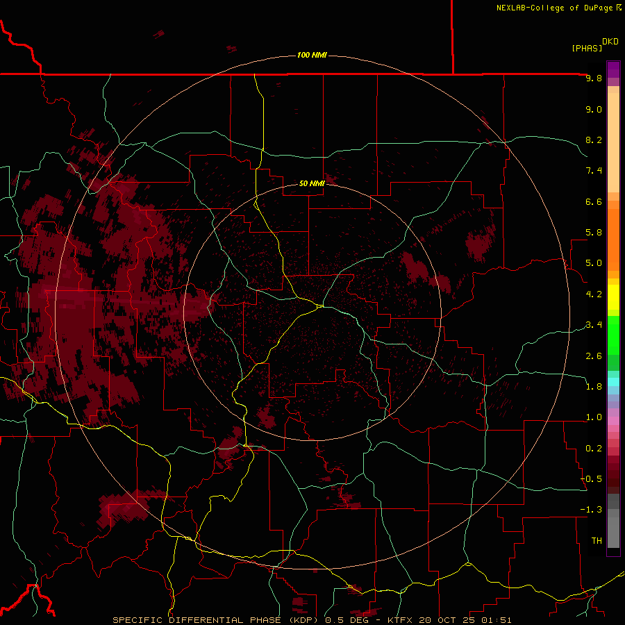Click the 5.0 legend value
625x625 pixels.
click(x=594, y=263)
